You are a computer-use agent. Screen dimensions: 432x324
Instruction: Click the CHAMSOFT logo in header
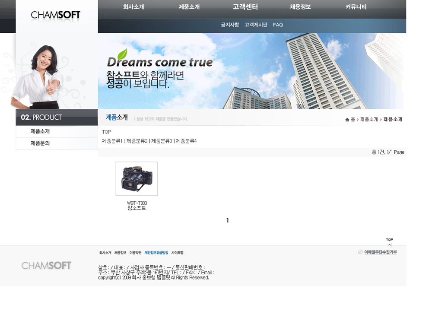[56, 15]
